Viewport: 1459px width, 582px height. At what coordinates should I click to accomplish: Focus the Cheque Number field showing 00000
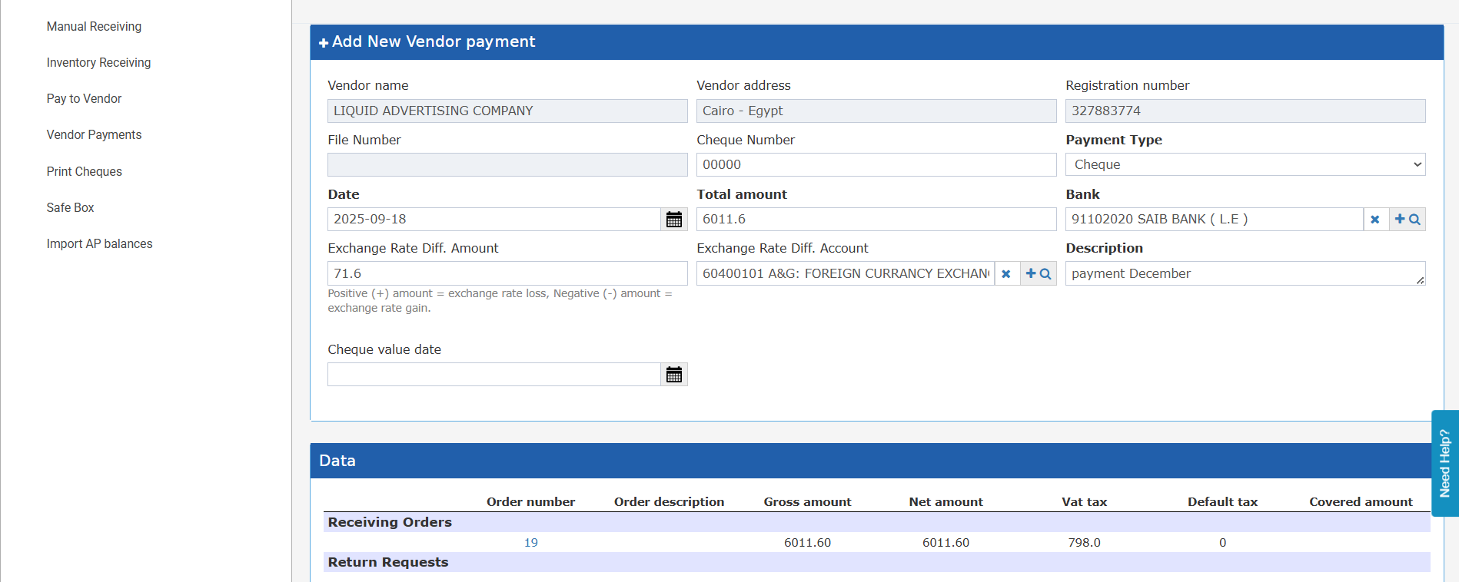click(876, 164)
